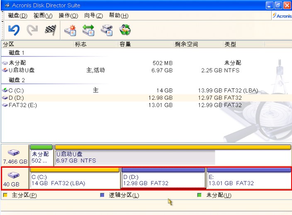Click the E: 13.01 GB FAT32 block

click(249, 178)
